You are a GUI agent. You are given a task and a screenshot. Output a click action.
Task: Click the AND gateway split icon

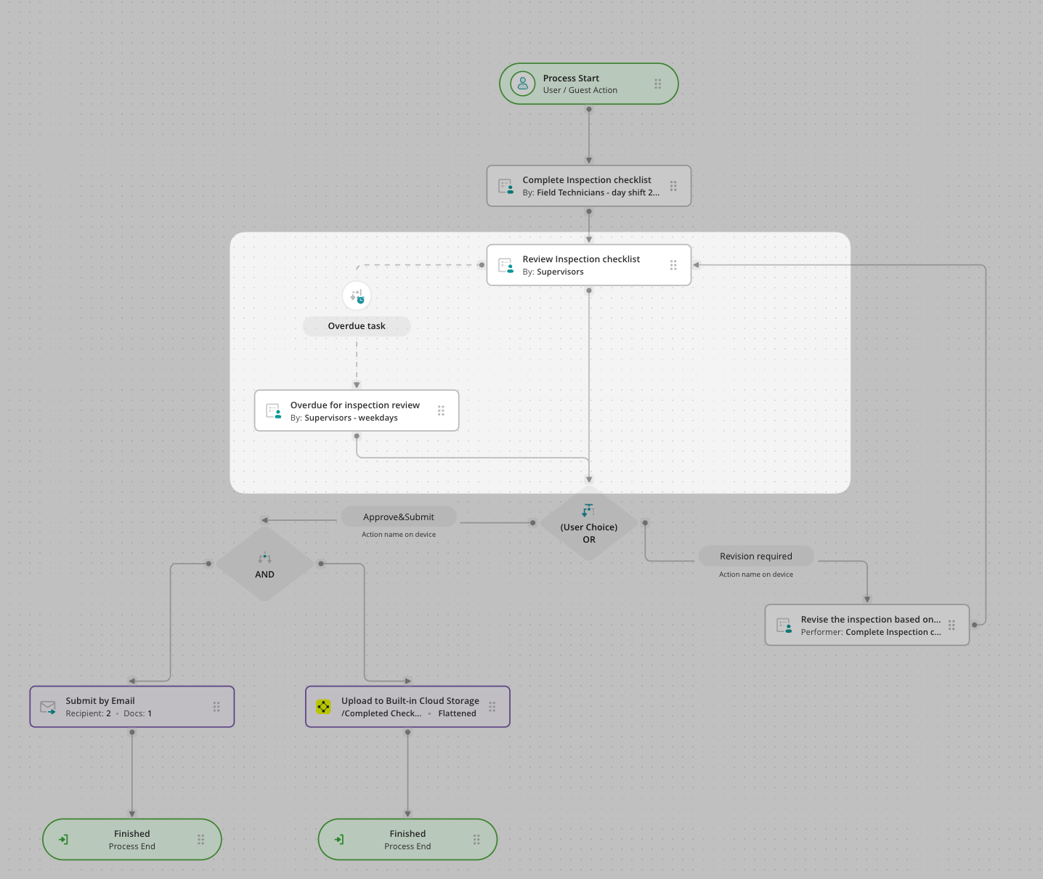(264, 558)
